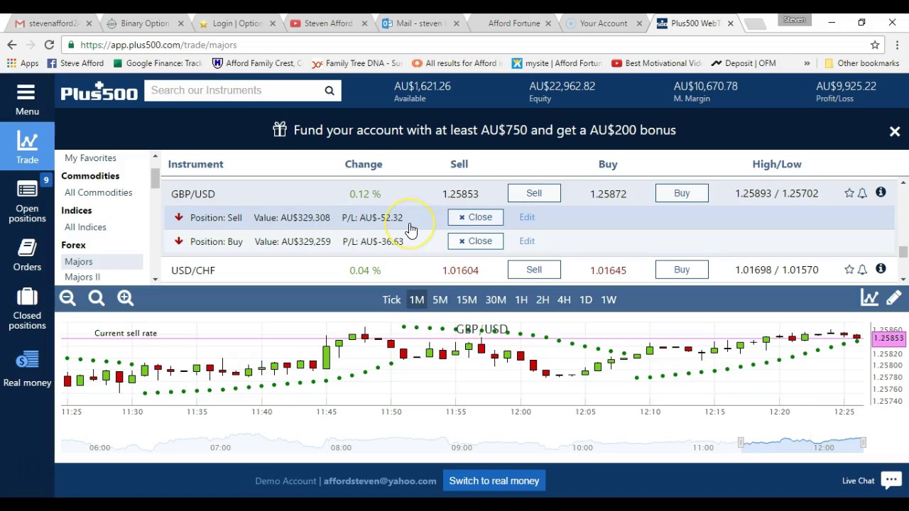Open chart type indicators icon
The height and width of the screenshot is (511, 909).
click(x=869, y=298)
